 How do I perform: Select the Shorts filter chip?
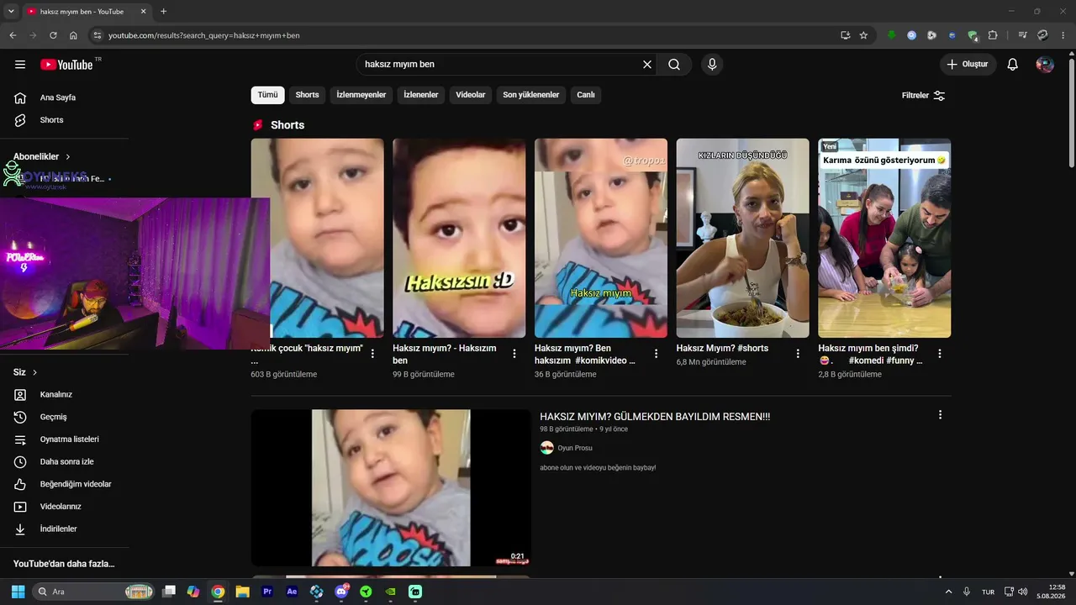[x=307, y=95]
